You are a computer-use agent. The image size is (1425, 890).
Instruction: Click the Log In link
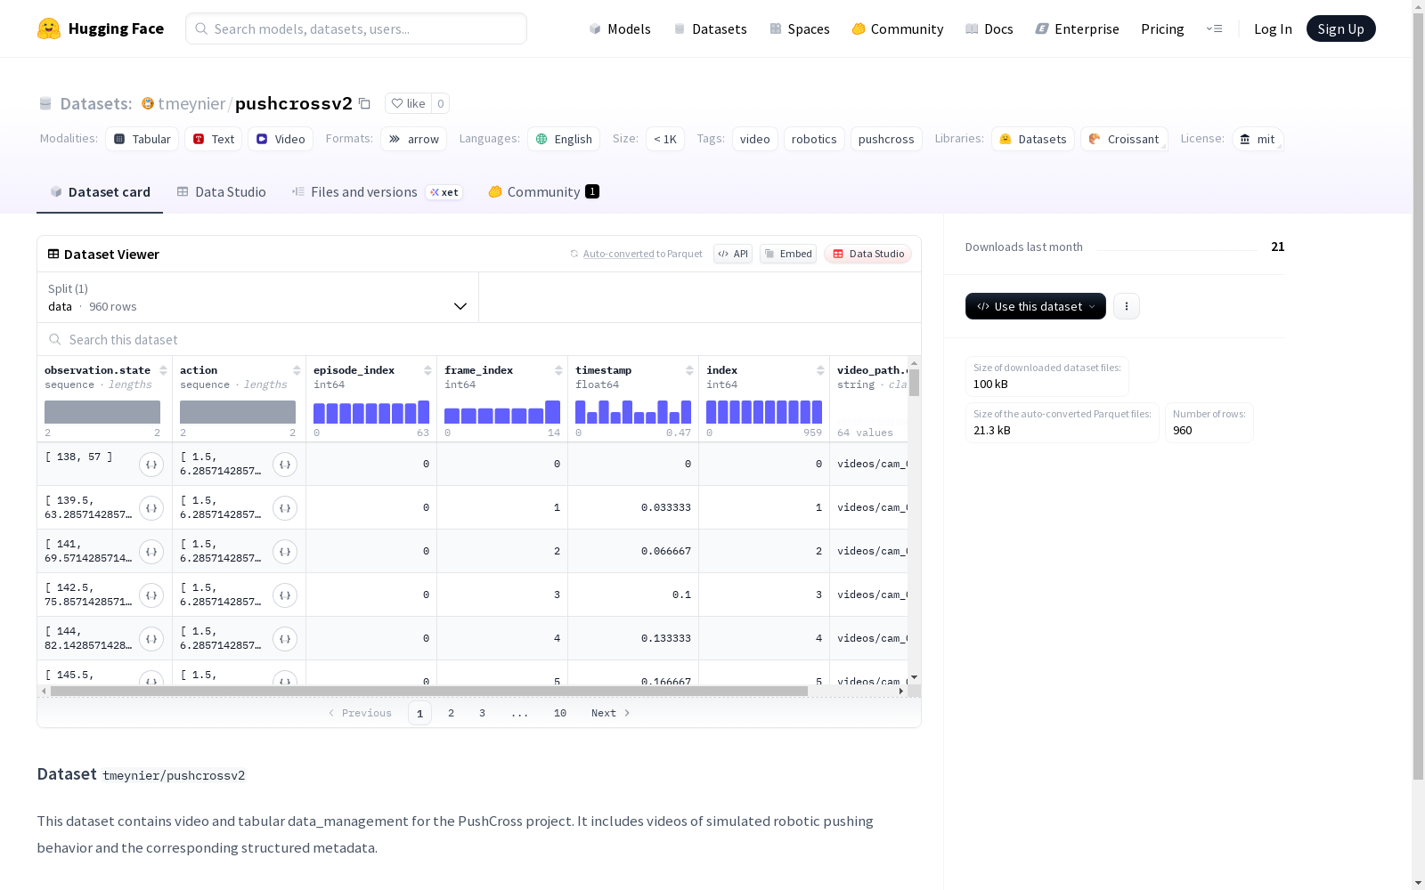[x=1273, y=28]
